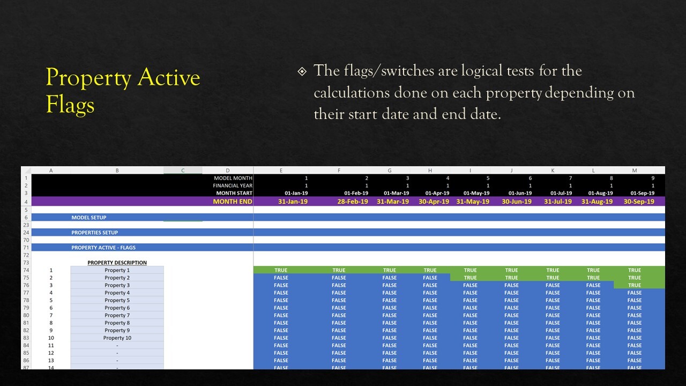Screen dimensions: 686x386
Task: Select the 30-Sep-19 month end cell
Action: [x=639, y=202]
